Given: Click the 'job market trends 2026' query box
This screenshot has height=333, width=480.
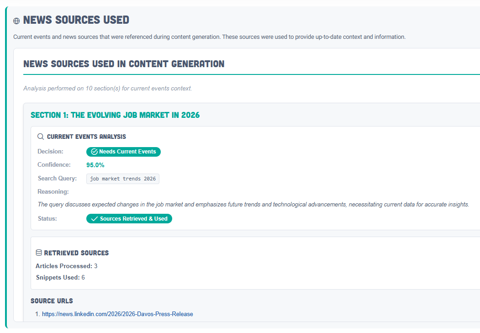Looking at the screenshot, I should [x=123, y=179].
